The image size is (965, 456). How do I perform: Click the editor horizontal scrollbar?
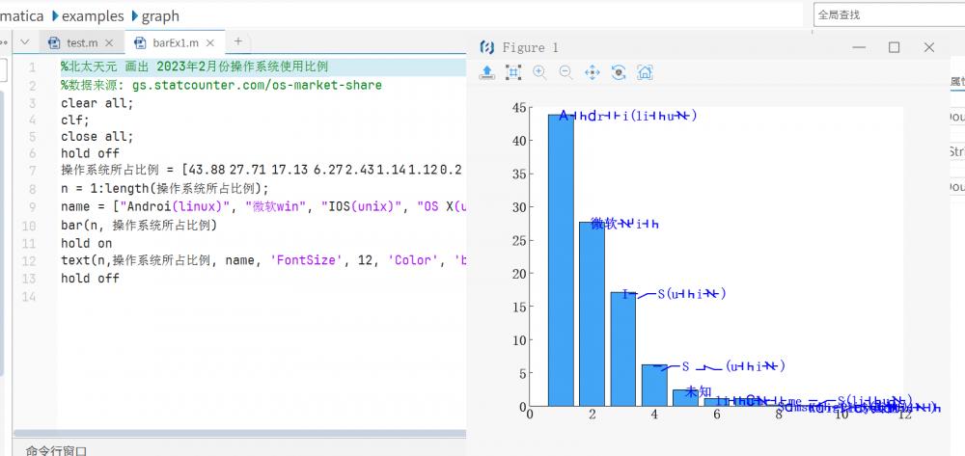[x=241, y=435]
